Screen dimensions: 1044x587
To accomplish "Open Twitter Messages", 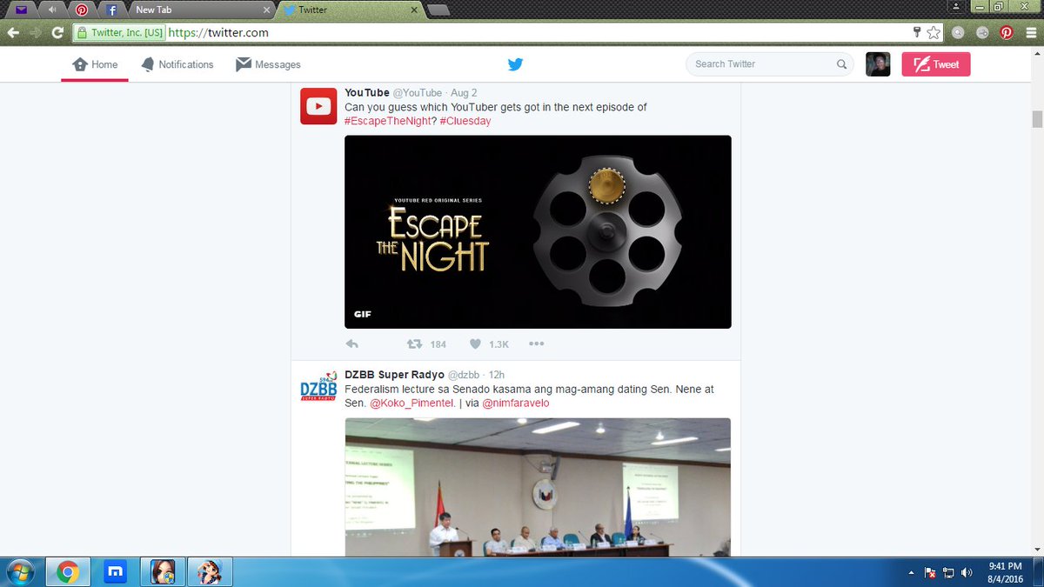I will (x=268, y=64).
